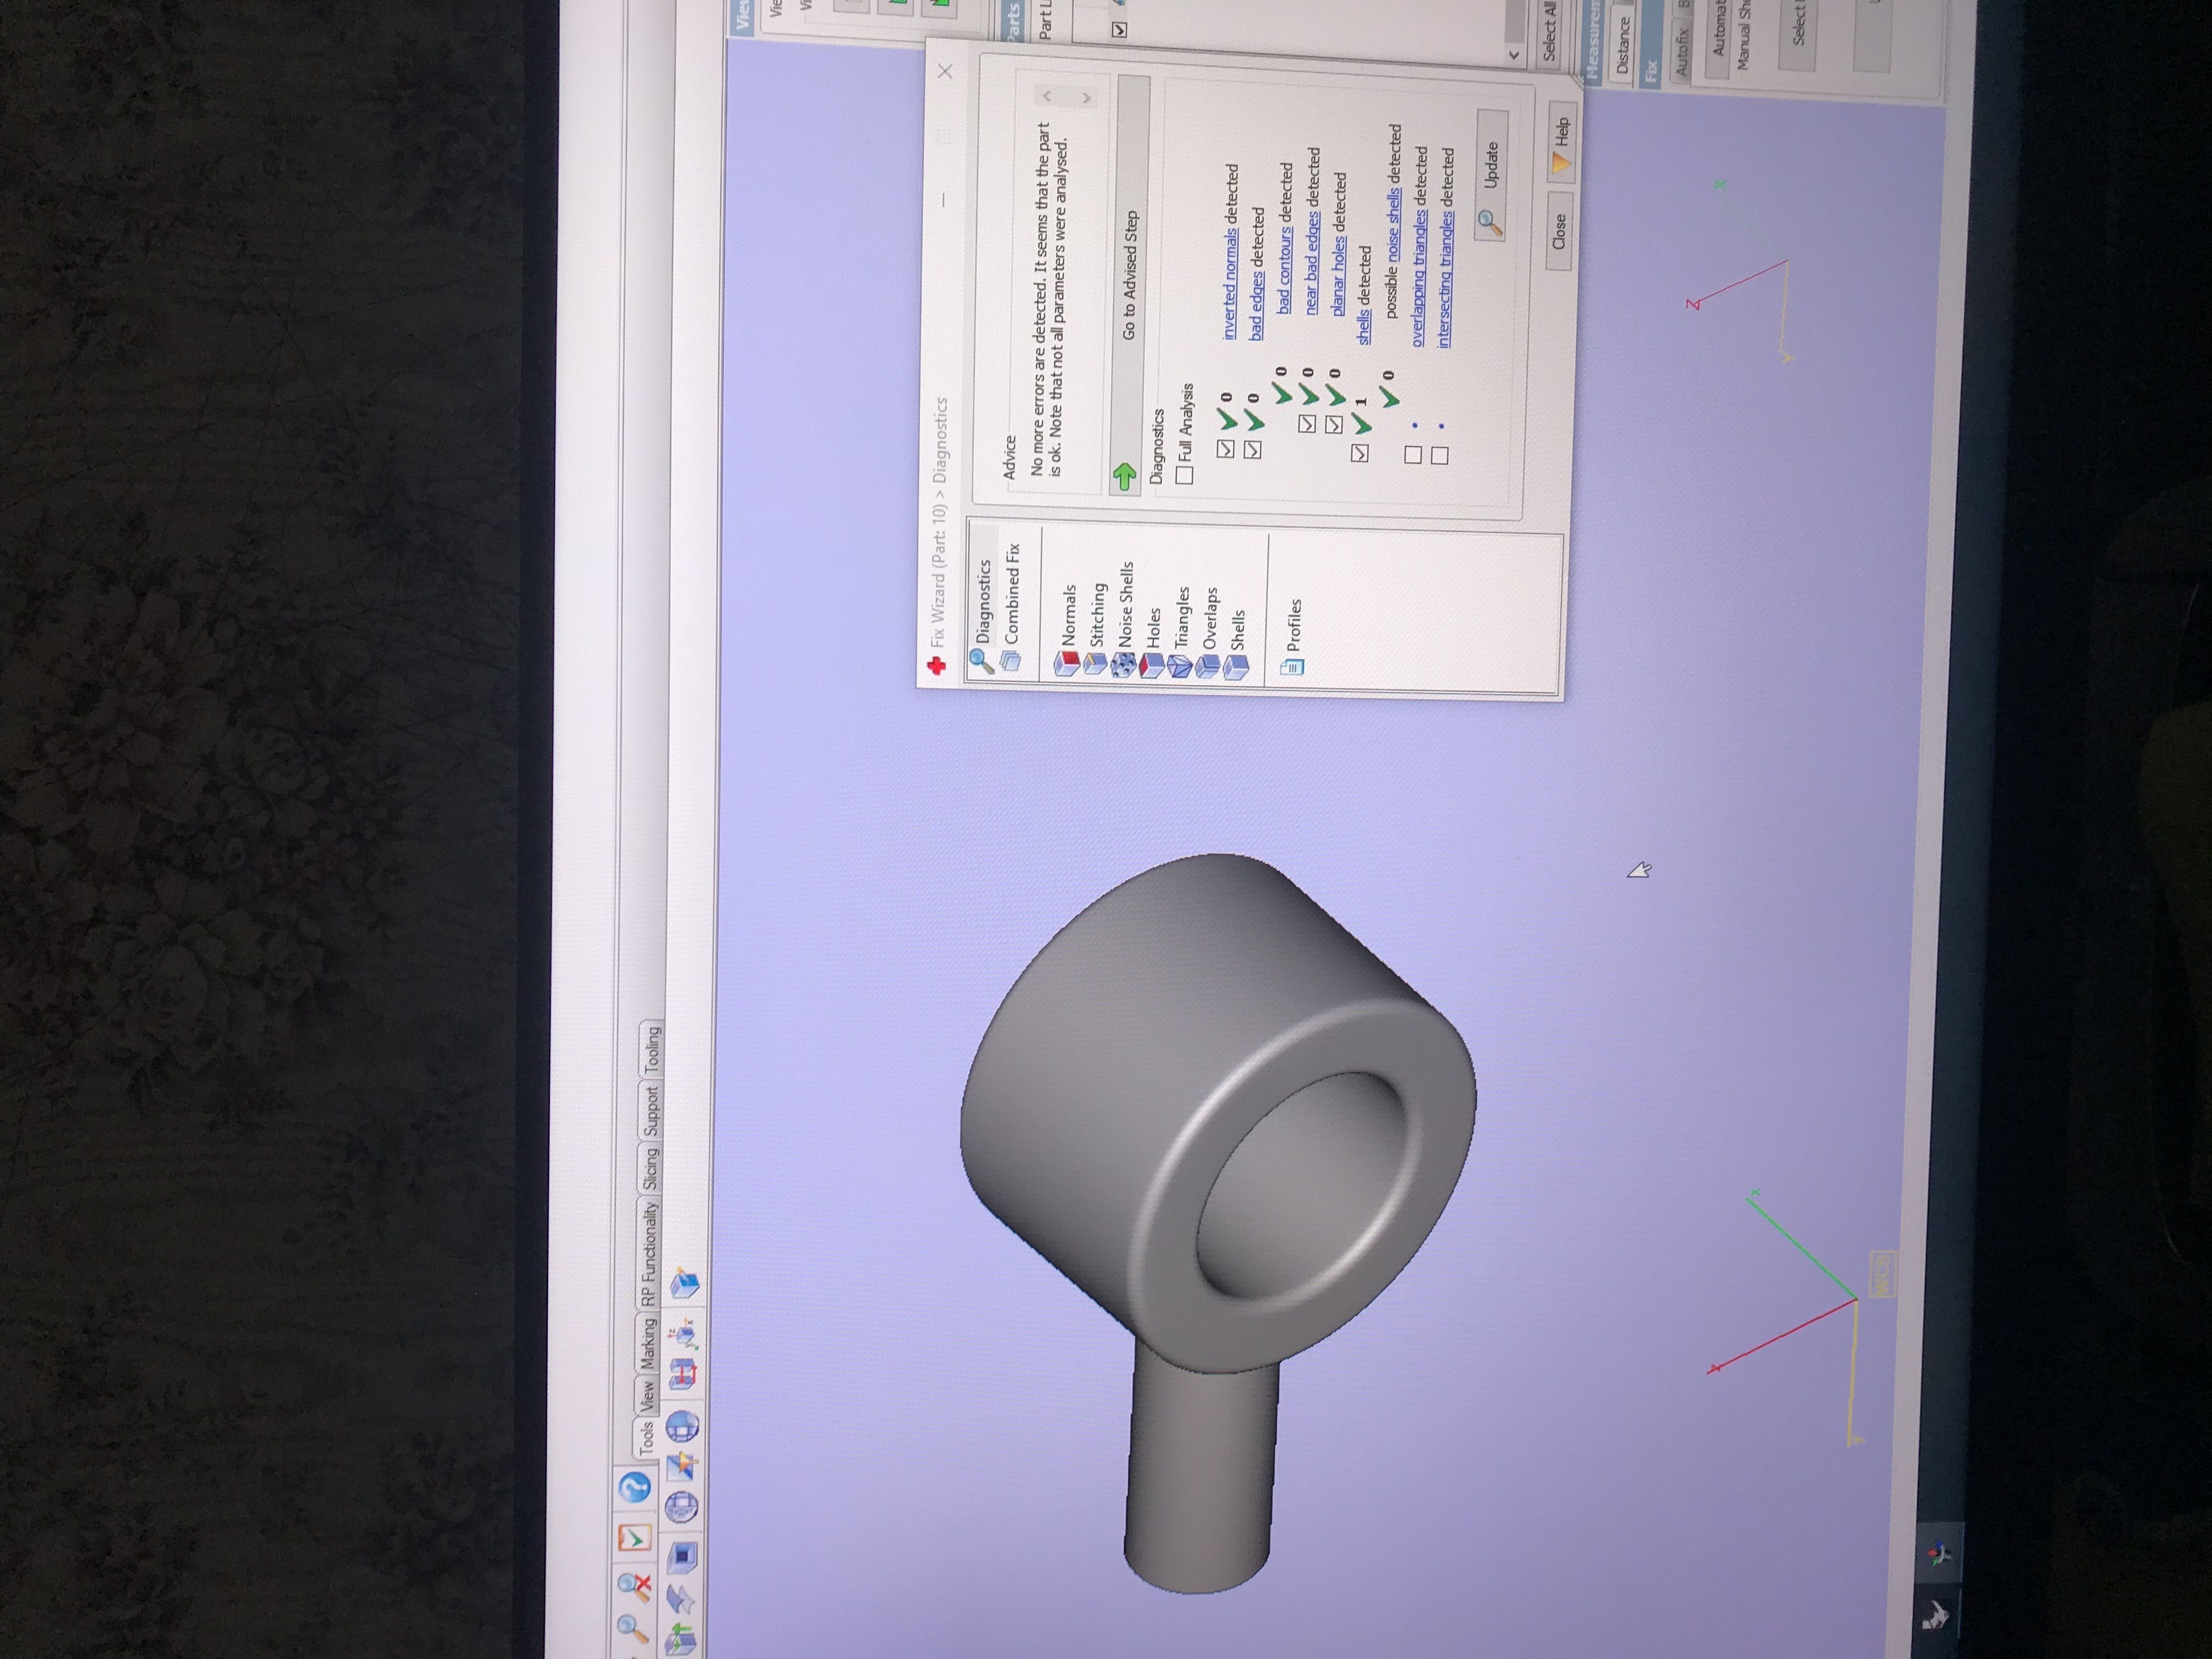Click the Triangles mesh icon

1180,666
